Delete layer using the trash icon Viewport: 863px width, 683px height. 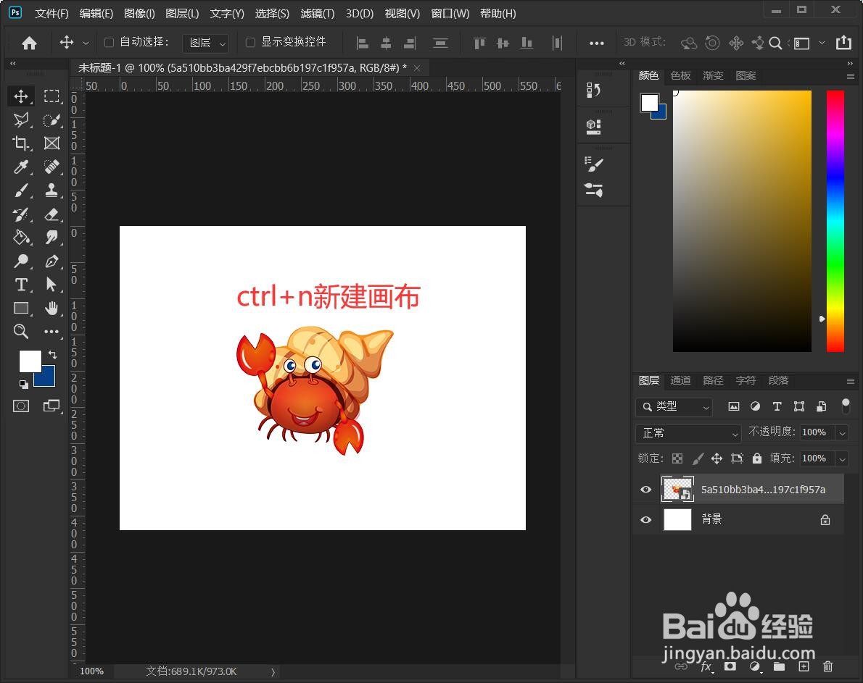(x=827, y=666)
